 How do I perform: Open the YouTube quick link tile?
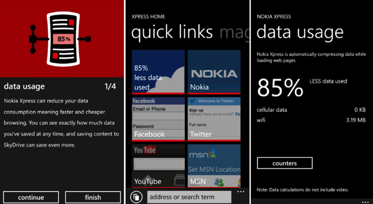(x=158, y=165)
